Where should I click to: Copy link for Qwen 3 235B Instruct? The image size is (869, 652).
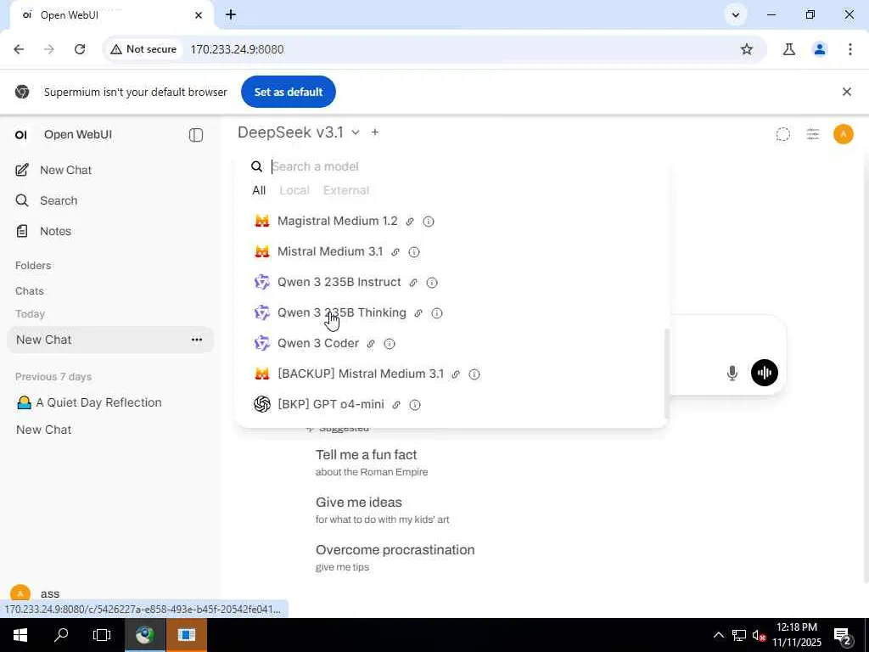[x=413, y=283]
